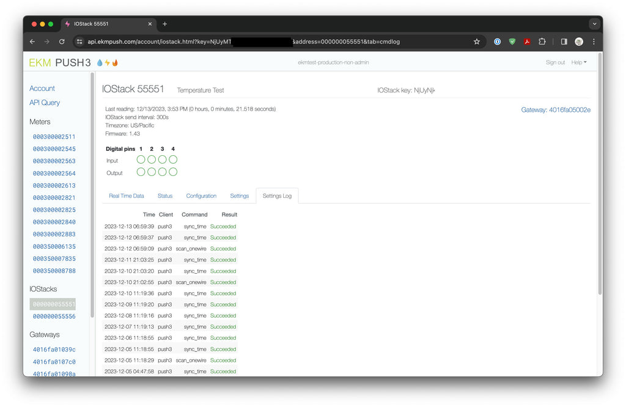Click the site information icon in address bar
The image size is (626, 407).
(x=79, y=42)
